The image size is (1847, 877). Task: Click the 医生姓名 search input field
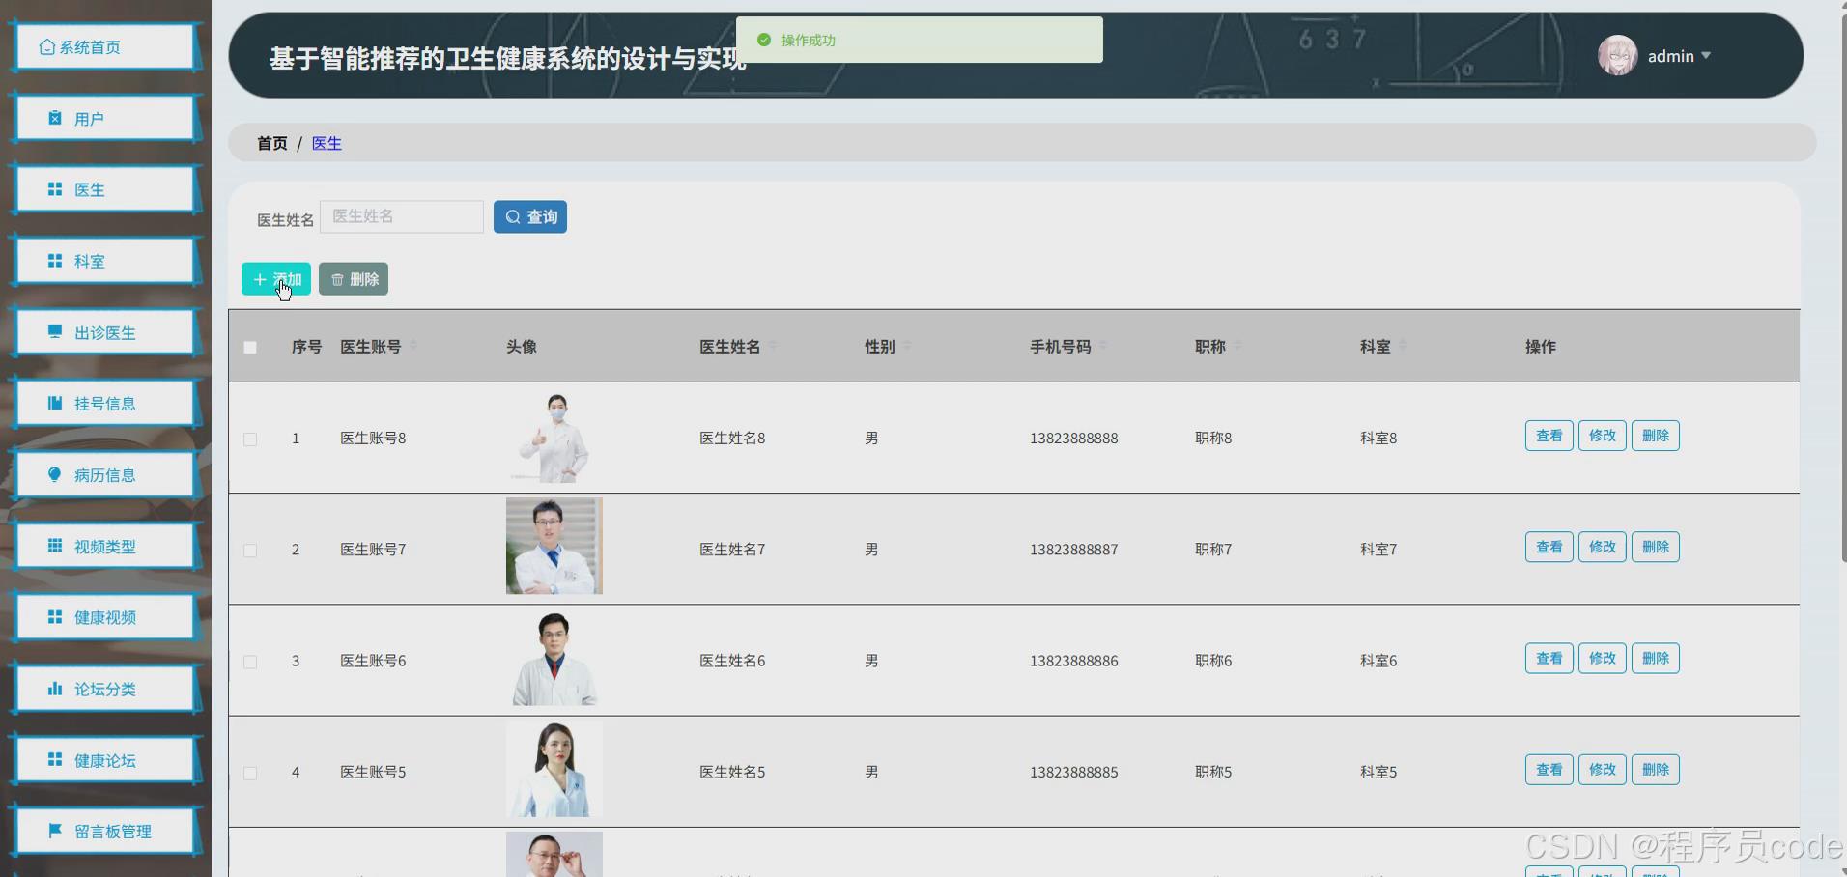click(402, 216)
